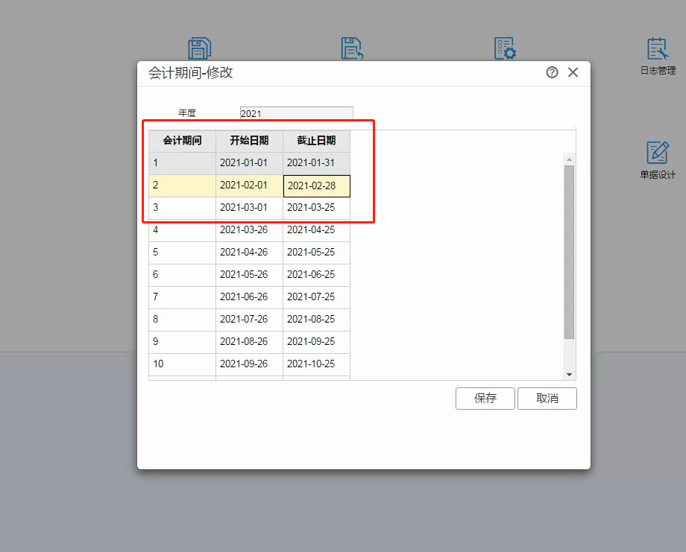Select start date cell 2021-01-01
This screenshot has height=552, width=686.
pos(249,163)
